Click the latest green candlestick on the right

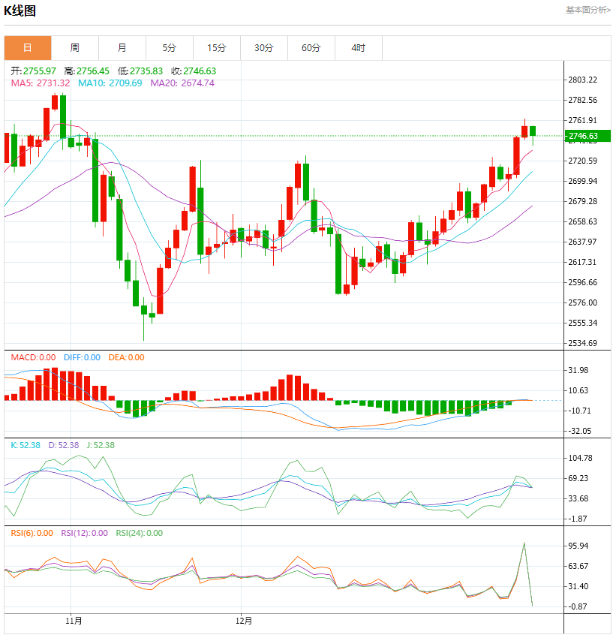coord(533,131)
